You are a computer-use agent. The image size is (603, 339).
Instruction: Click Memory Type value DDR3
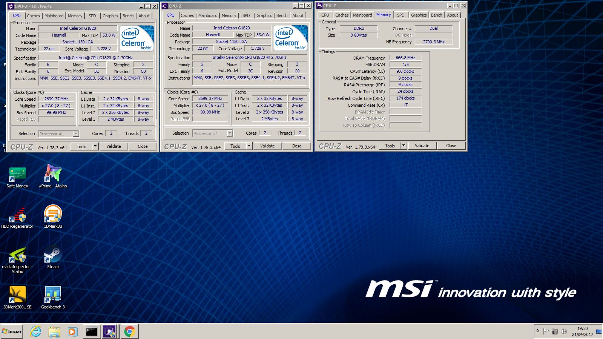pyautogui.click(x=359, y=28)
